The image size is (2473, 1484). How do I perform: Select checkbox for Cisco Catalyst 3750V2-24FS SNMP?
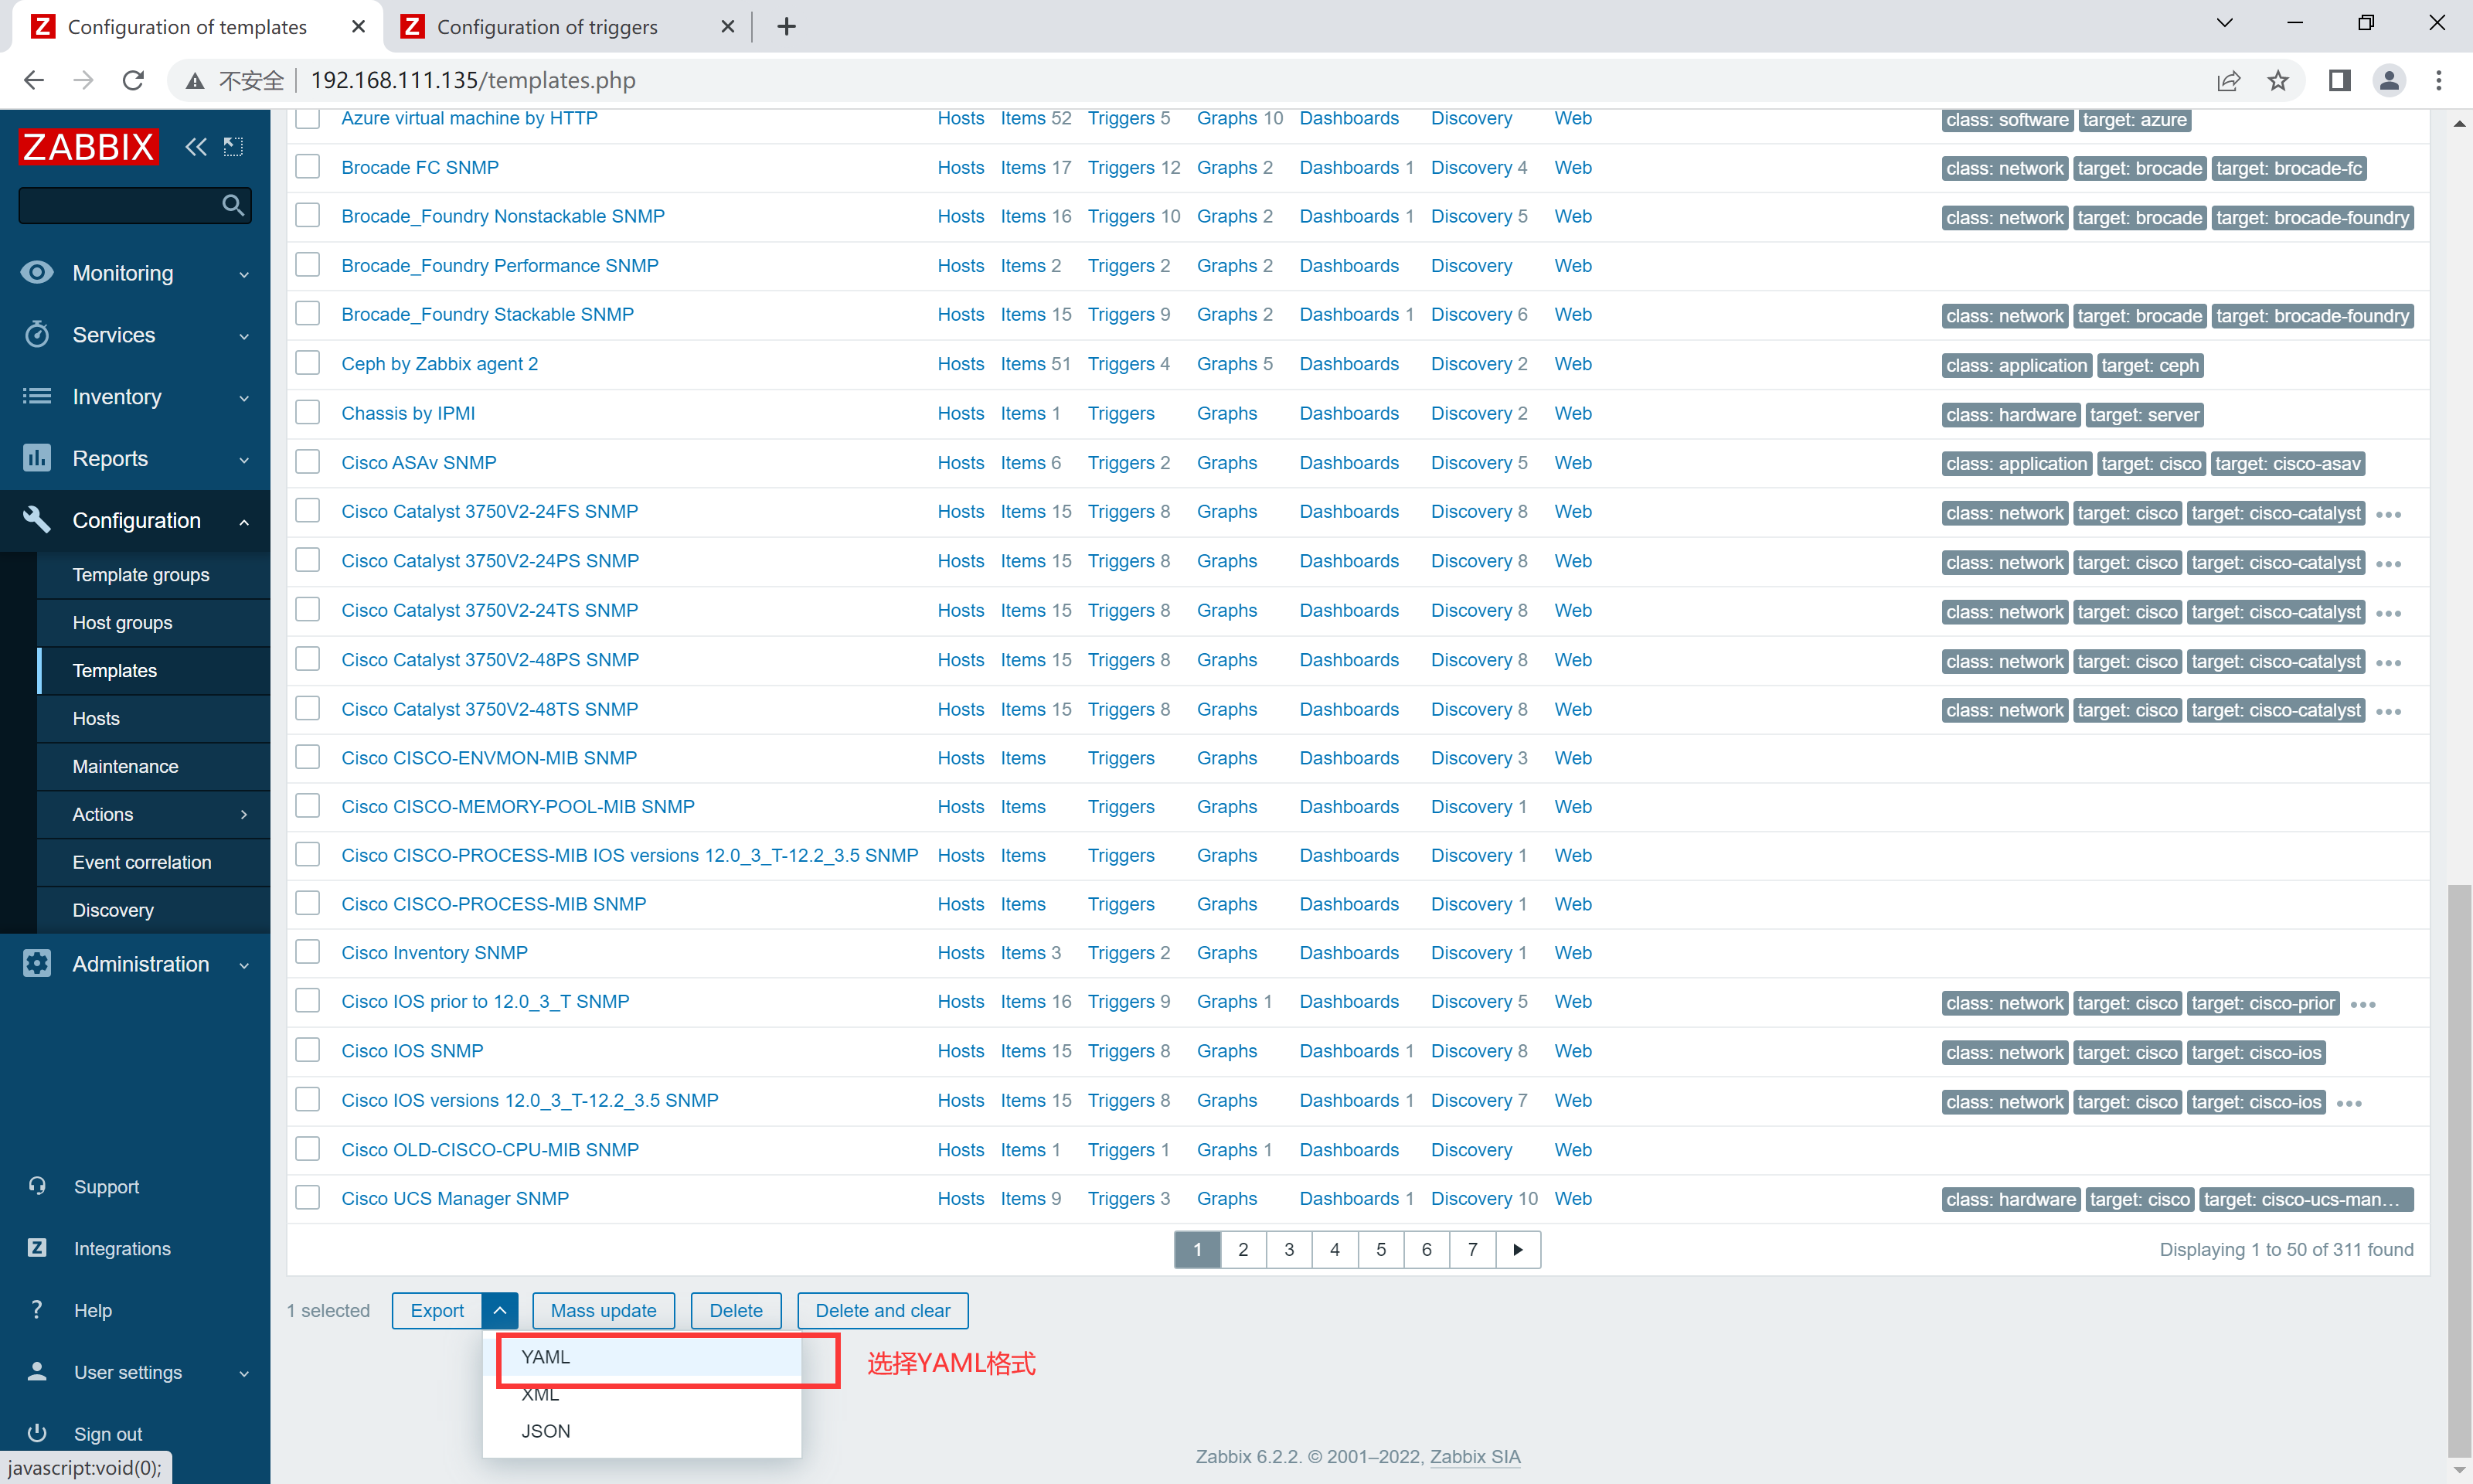tap(308, 510)
